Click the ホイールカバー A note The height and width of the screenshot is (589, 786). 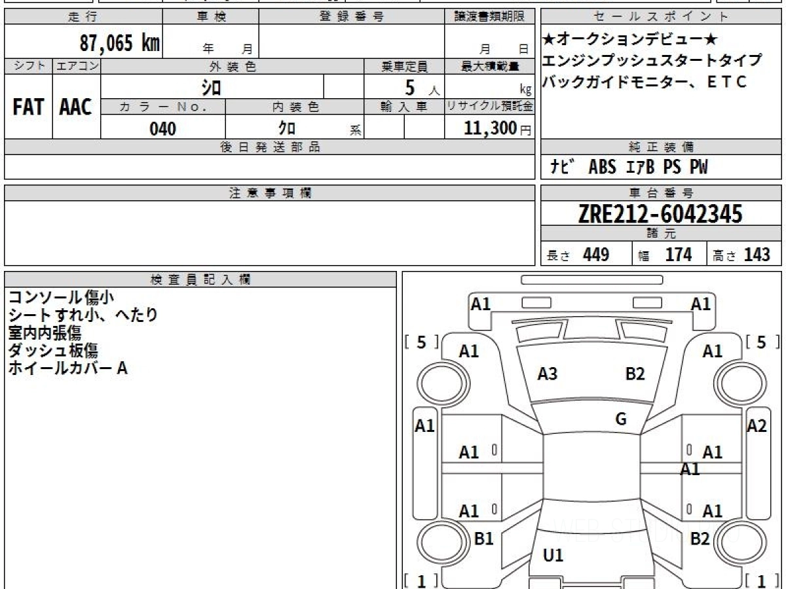coord(67,368)
